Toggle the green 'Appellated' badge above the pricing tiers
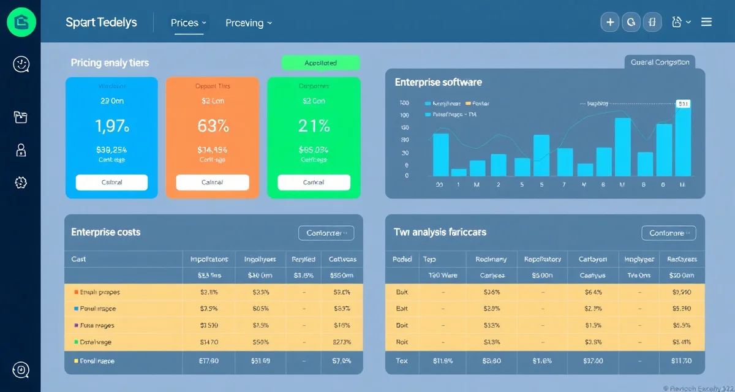The image size is (735, 392). click(x=320, y=62)
